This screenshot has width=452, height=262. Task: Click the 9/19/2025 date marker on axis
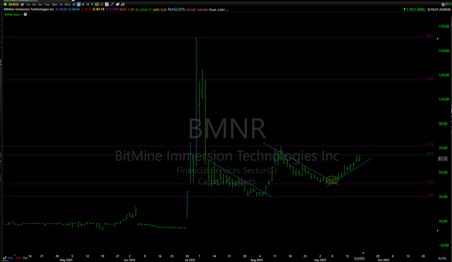(359, 258)
